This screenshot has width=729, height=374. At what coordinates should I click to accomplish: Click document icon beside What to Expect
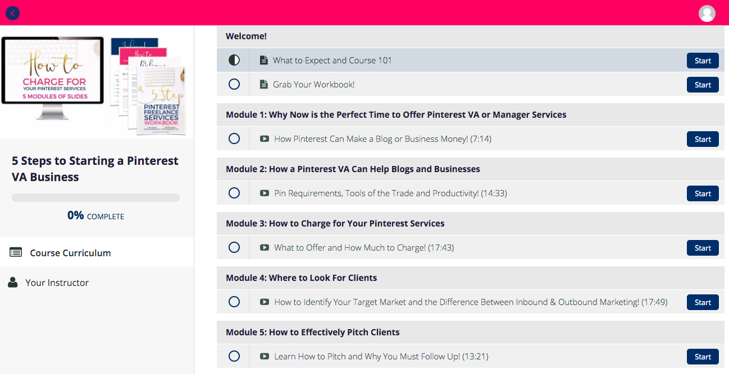263,60
